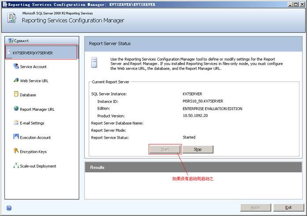The width and height of the screenshot is (307, 216).
Task: Switch to Scale-out Deployment settings
Action: pyautogui.click(x=38, y=166)
